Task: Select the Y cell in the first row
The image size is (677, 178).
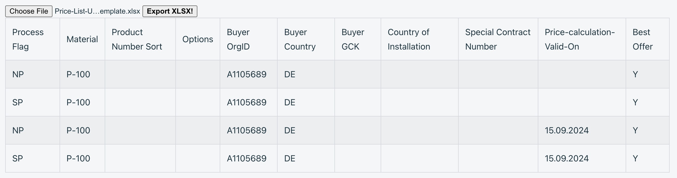Action: [648, 74]
